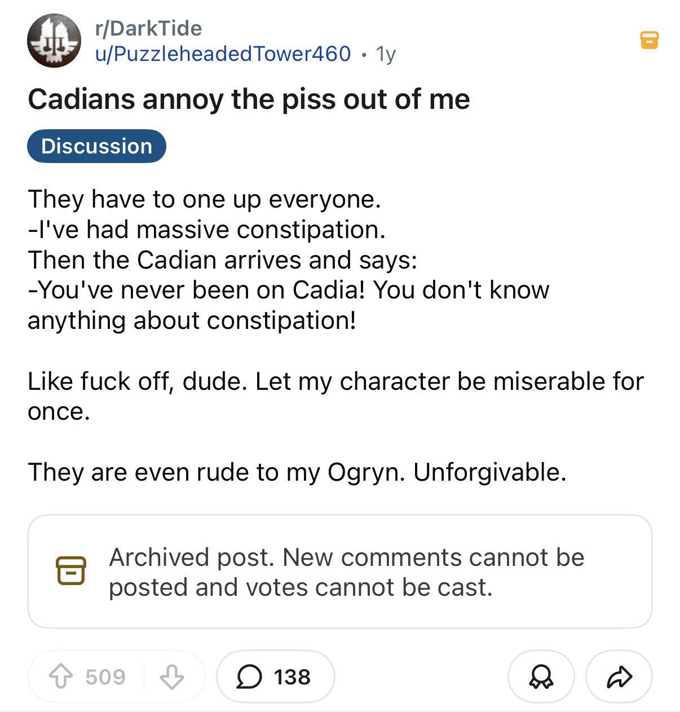Open u/PuzzleheadedTower460's profile
Image resolution: width=680 pixels, height=712 pixels.
coord(223,54)
